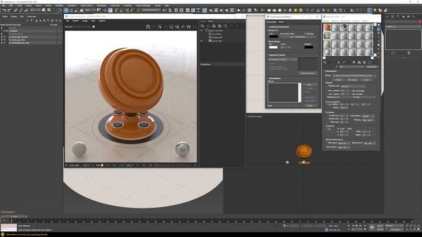Click the Environment Map slot button
Image resolution: width=422 pixels, height=237 pixels.
(x=297, y=37)
